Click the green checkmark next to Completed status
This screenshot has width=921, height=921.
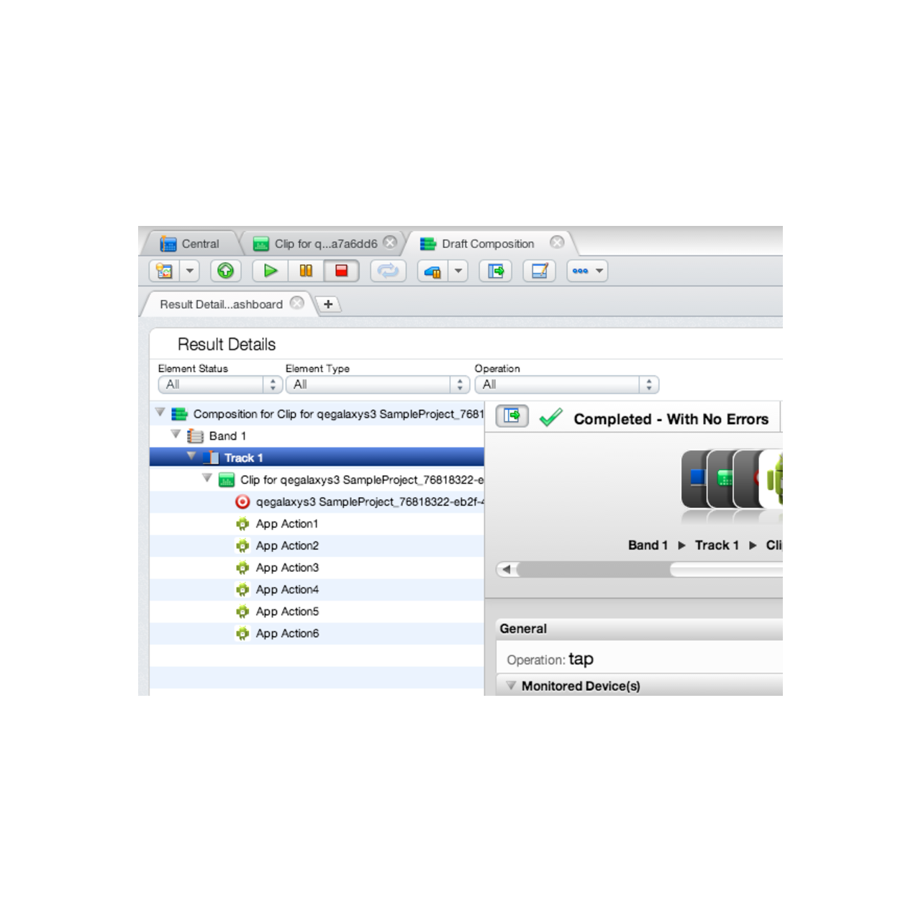pyautogui.click(x=551, y=417)
